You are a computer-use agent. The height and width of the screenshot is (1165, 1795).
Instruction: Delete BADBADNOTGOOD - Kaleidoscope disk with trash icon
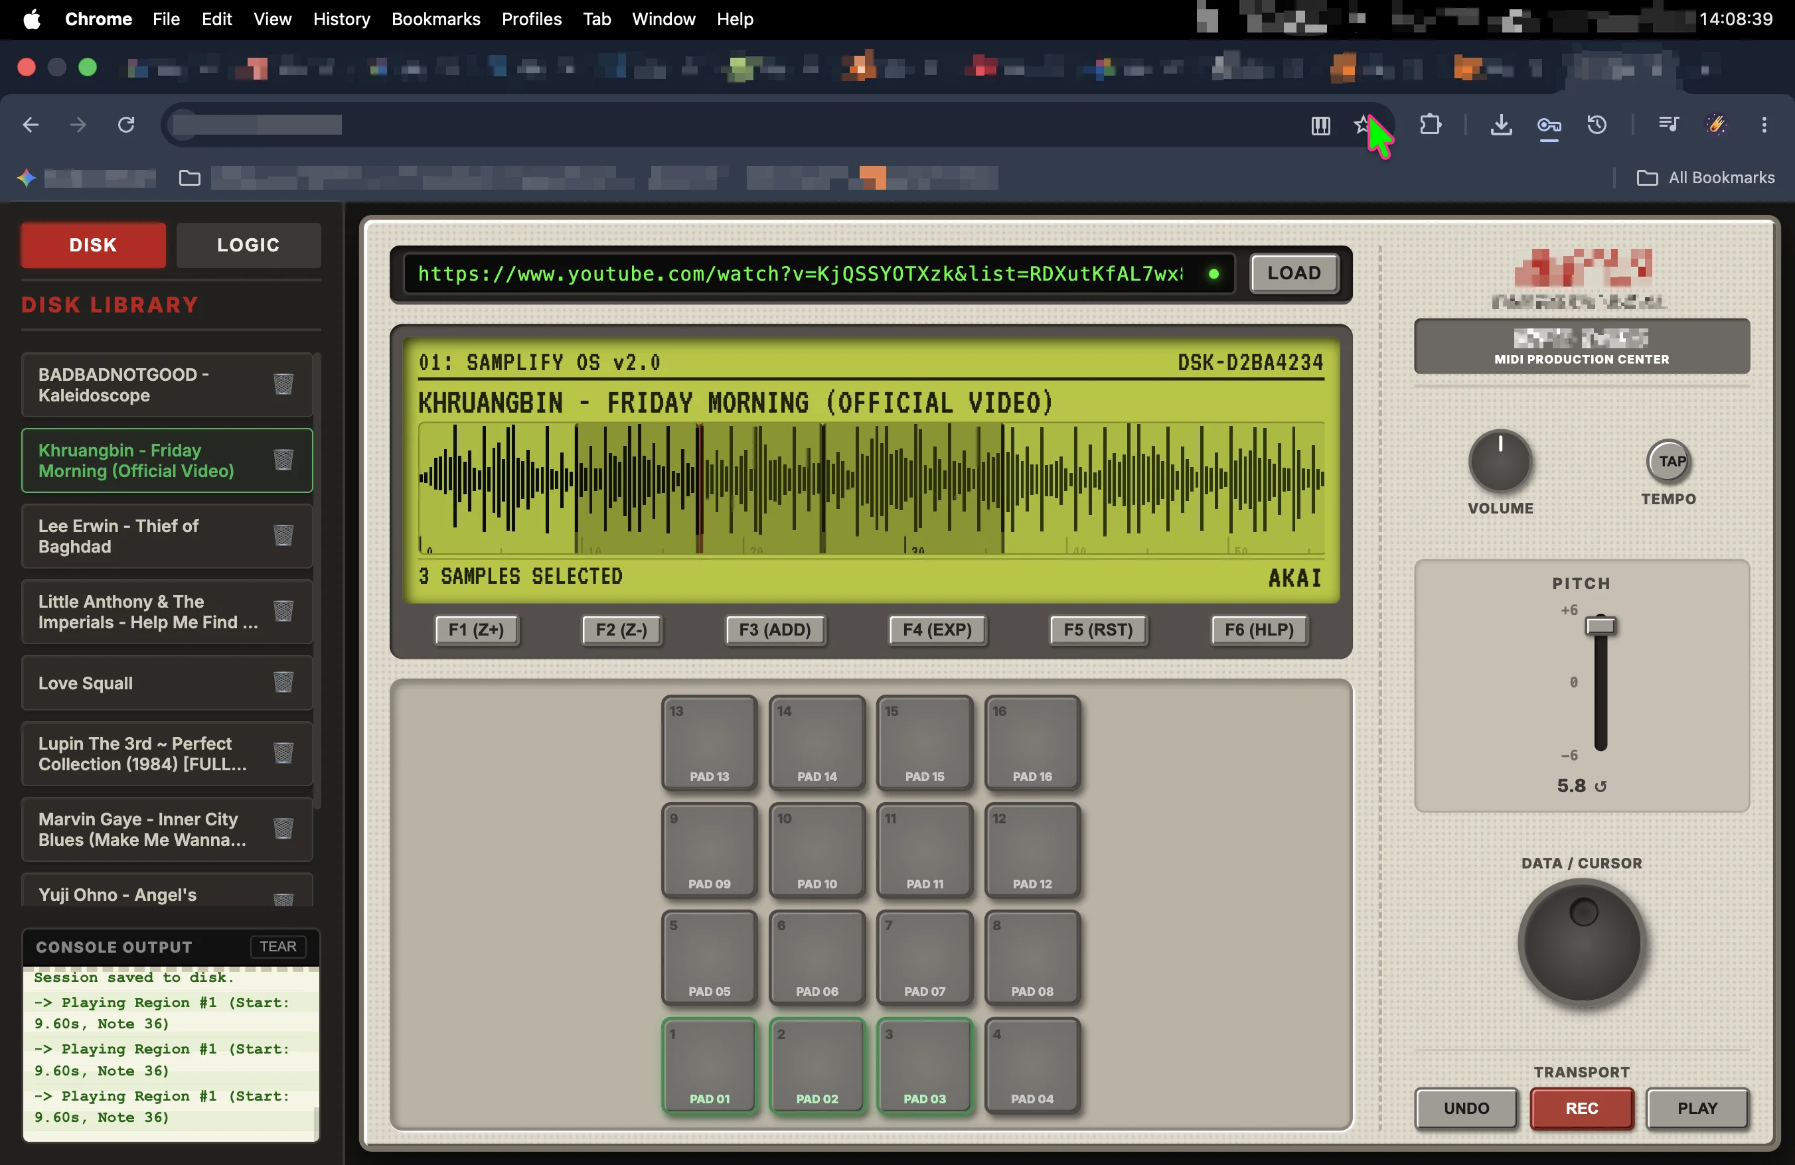tap(283, 384)
